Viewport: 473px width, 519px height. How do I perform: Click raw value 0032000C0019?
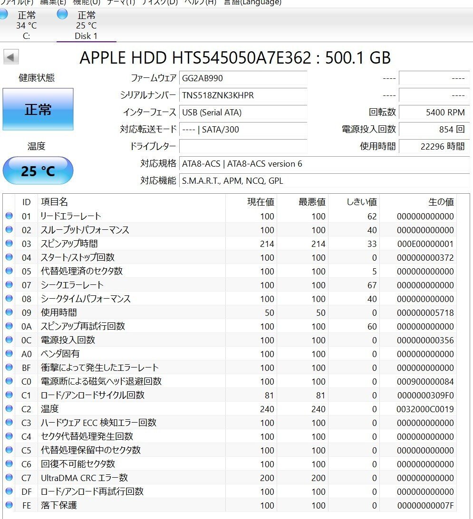pos(425,409)
